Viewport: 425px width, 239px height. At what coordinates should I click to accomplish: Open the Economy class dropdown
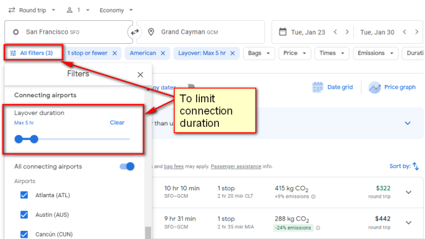(x=116, y=10)
